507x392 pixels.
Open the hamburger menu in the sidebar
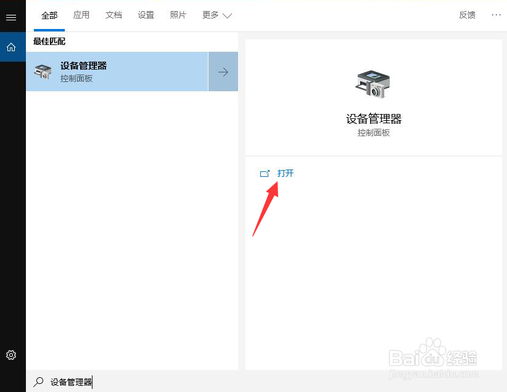pyautogui.click(x=12, y=17)
